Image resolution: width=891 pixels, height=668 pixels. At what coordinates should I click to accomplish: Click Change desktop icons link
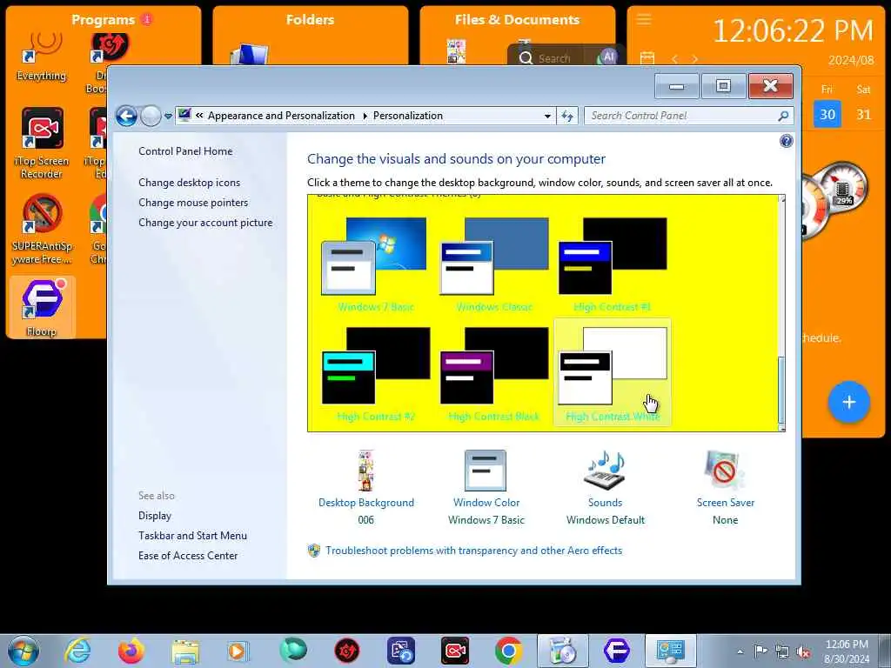pos(189,183)
